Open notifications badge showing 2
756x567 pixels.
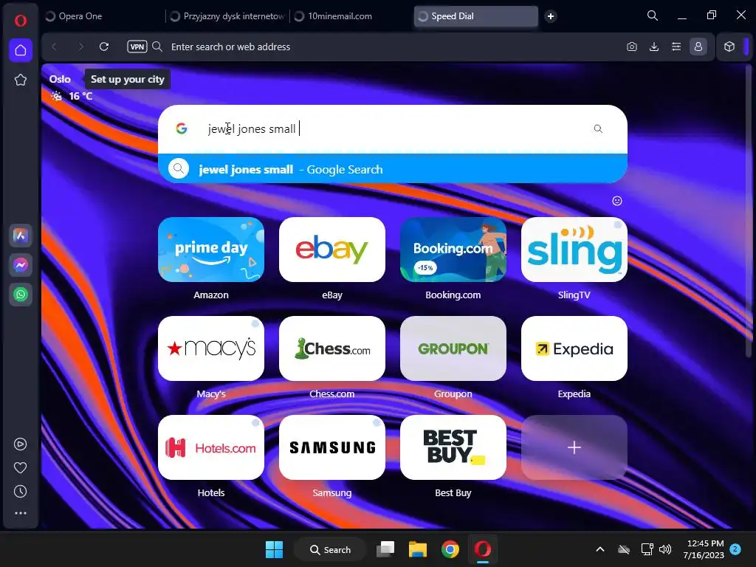tap(735, 549)
